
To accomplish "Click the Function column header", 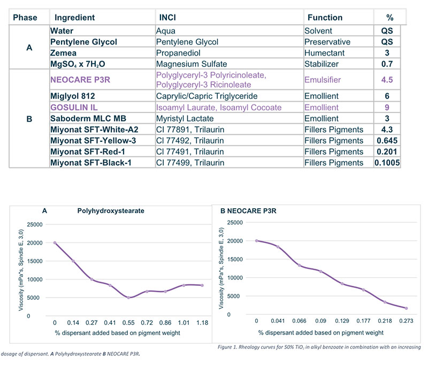I will (324, 17).
